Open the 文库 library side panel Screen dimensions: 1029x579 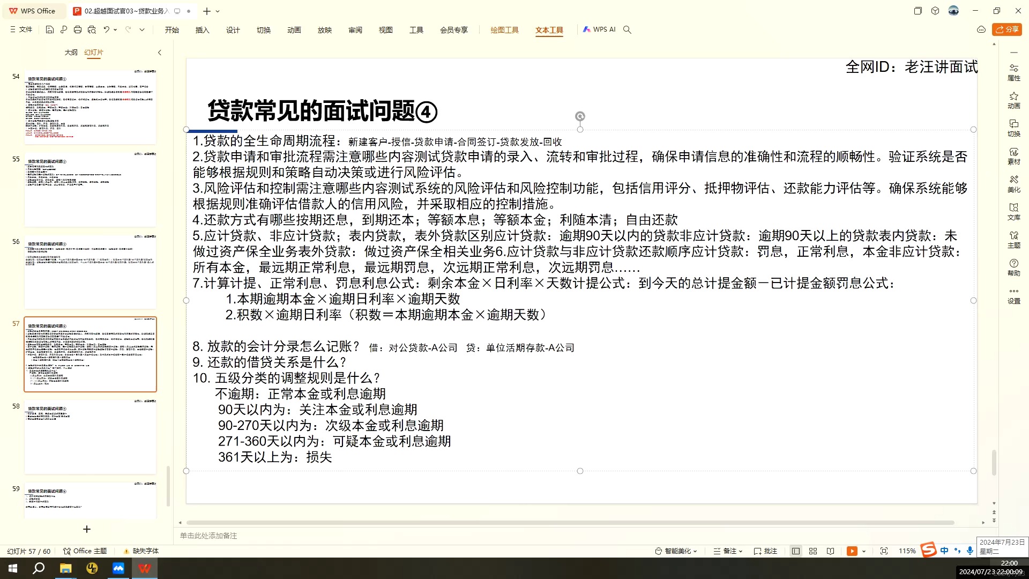click(1014, 212)
